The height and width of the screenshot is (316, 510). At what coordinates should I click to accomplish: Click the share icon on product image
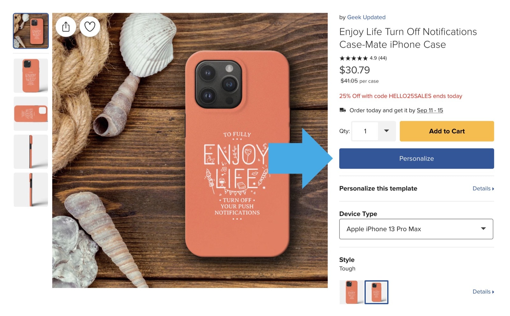coord(66,27)
